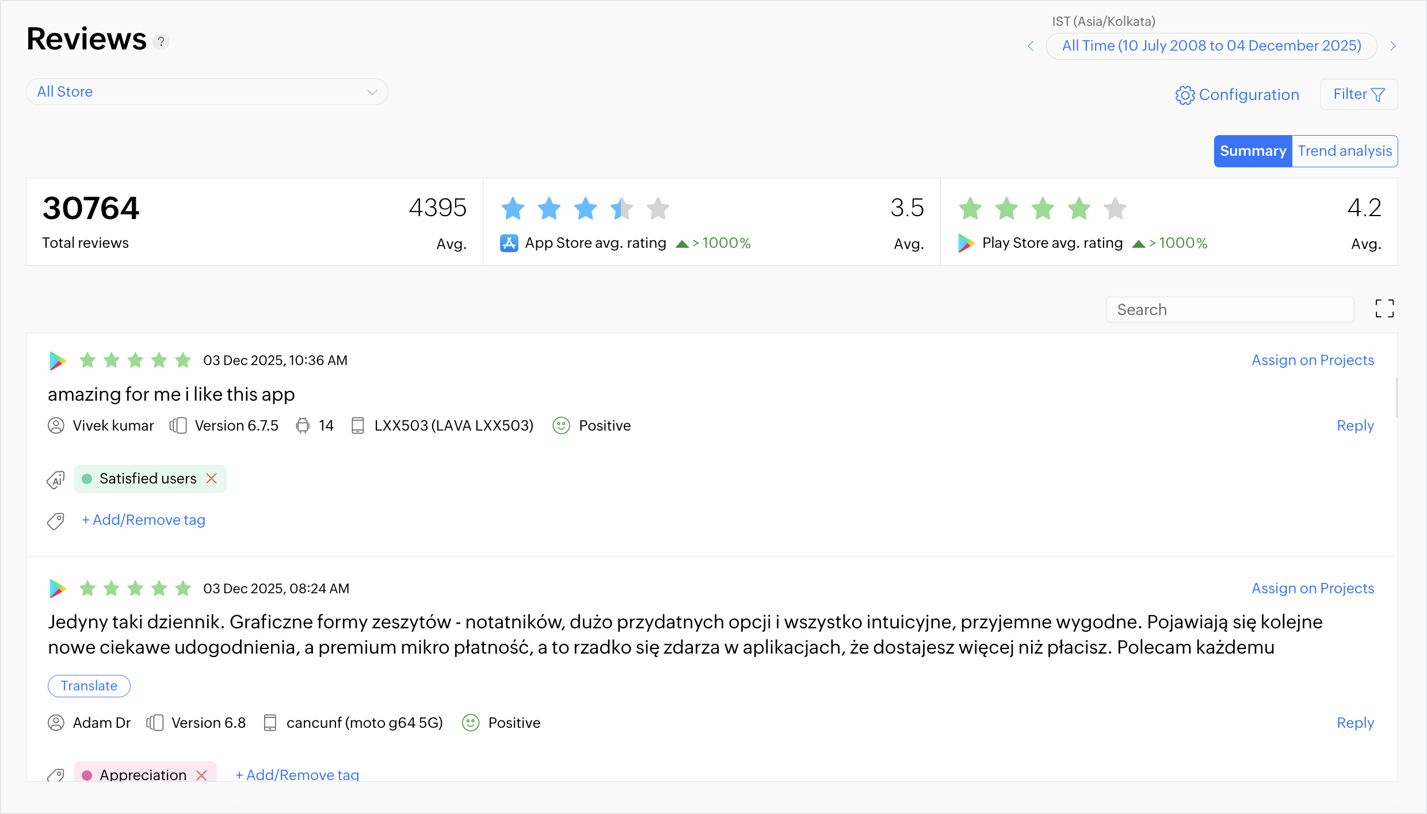Assign Adam Dr's review on Projects
The width and height of the screenshot is (1427, 814).
coord(1312,588)
